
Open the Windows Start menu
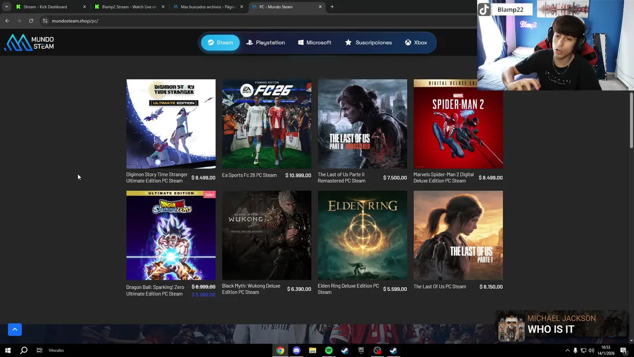7,350
